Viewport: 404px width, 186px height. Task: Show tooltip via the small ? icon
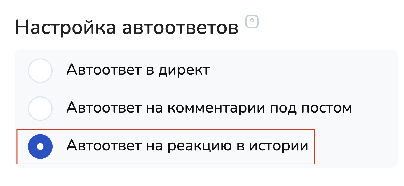click(252, 22)
